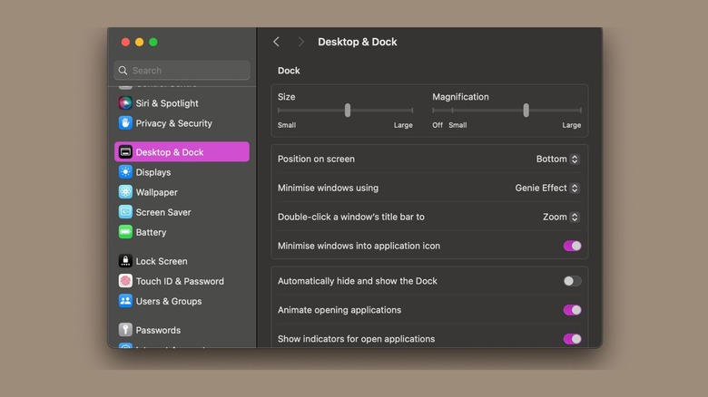Click the Displays sun icon
Screen dimensions: 708x397
tap(125, 172)
